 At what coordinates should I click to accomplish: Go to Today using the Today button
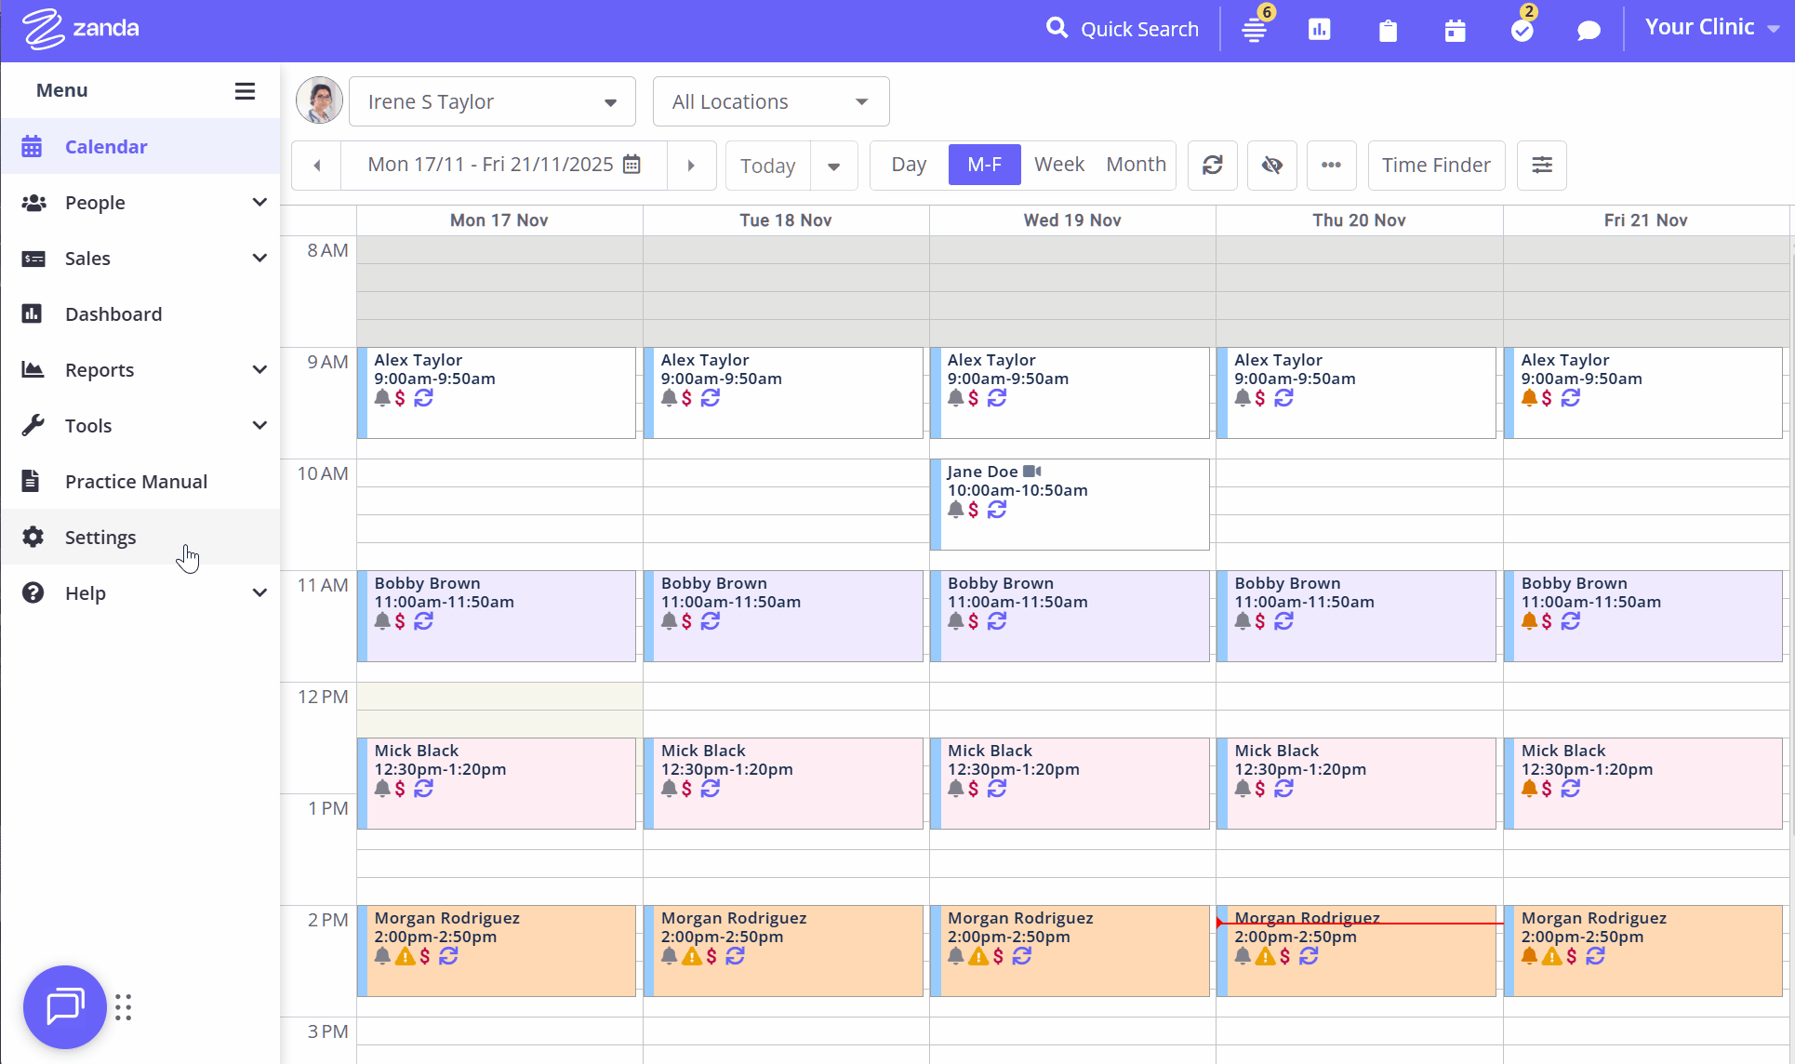(x=768, y=165)
